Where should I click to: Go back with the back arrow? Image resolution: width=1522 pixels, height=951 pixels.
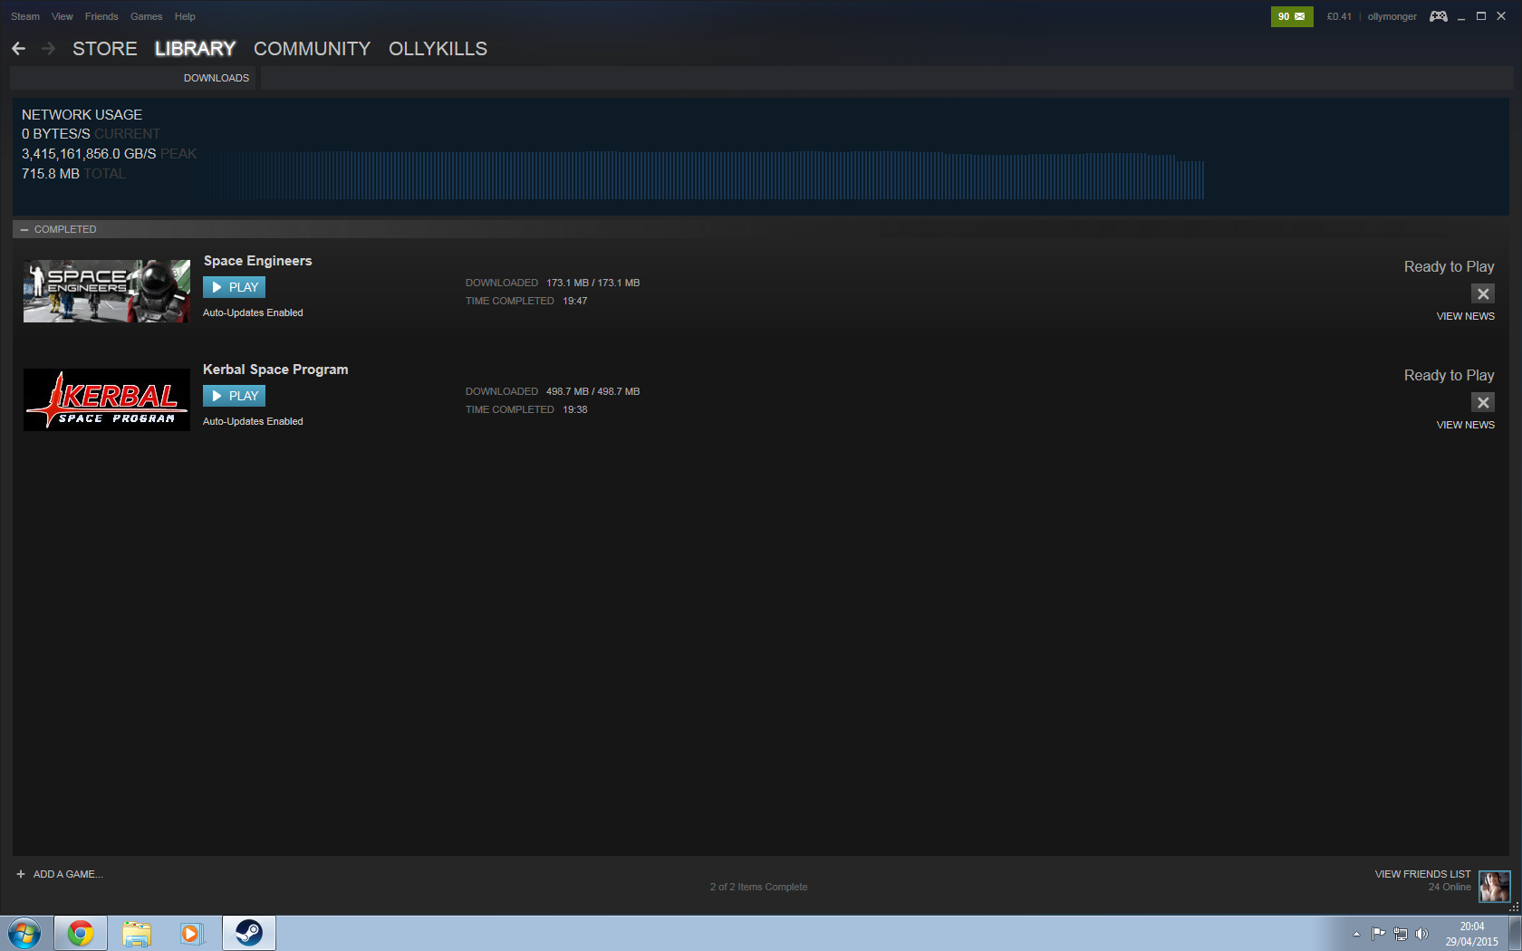[18, 49]
